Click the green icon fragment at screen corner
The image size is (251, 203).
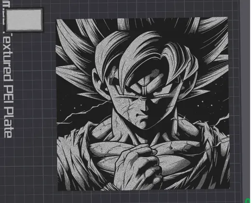(x=248, y=201)
